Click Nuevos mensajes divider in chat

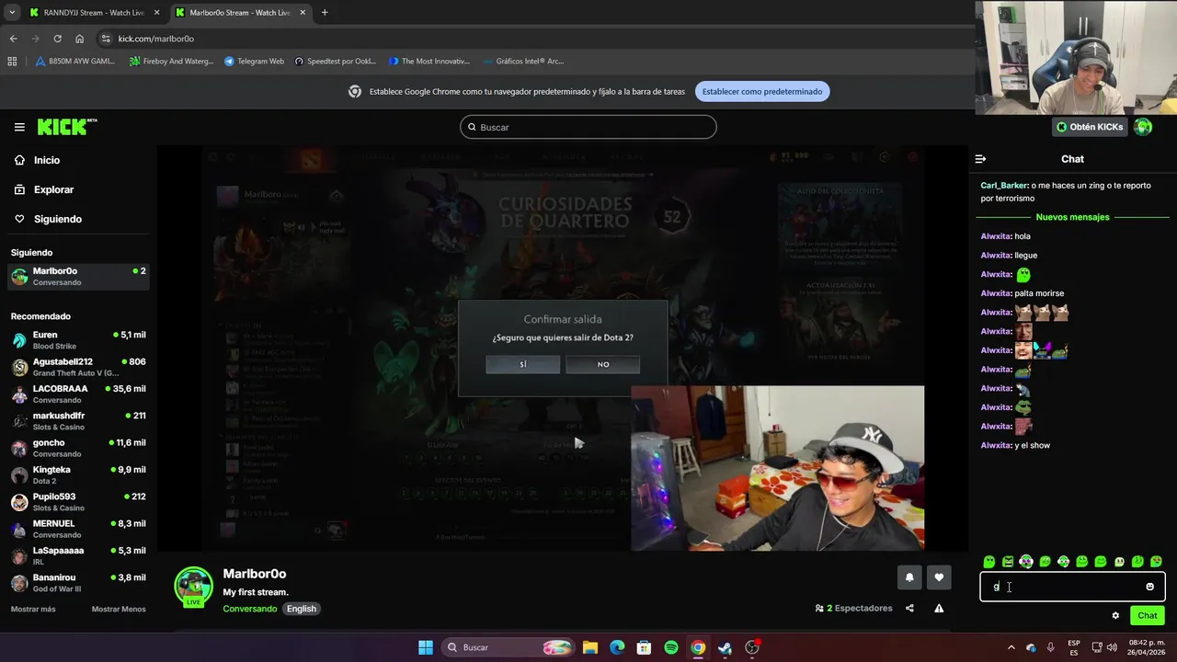pos(1072,217)
